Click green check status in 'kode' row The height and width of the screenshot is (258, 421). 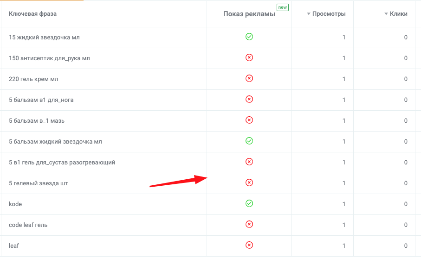[249, 204]
